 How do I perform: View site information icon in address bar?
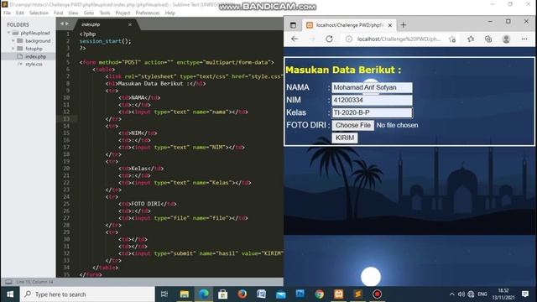click(x=349, y=39)
